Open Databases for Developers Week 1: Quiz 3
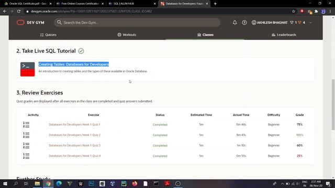335x188 pixels. 74,145
